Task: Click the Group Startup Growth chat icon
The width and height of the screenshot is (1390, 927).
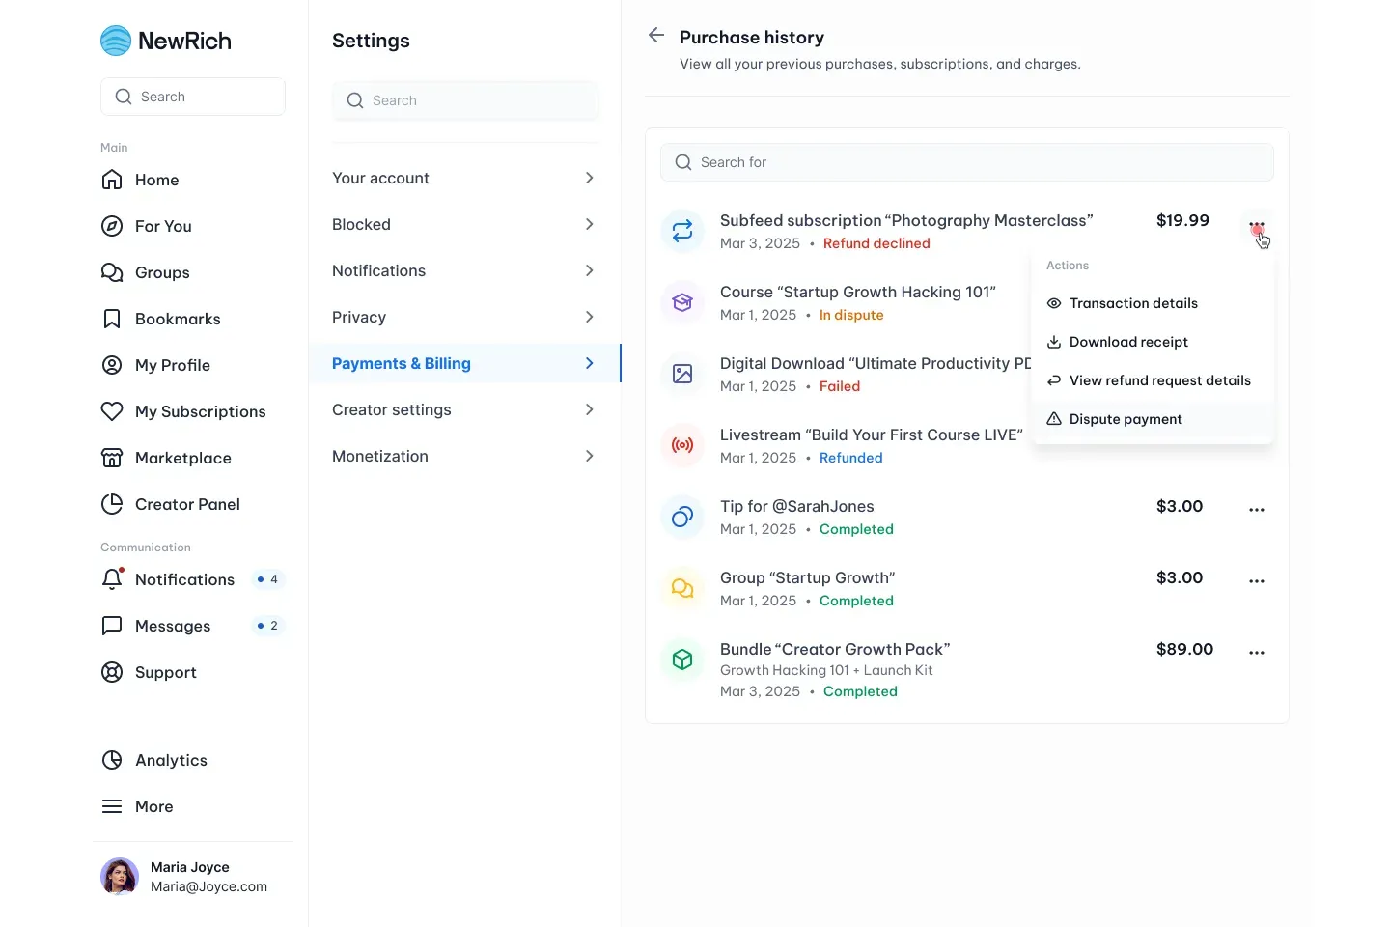Action: coord(682,588)
